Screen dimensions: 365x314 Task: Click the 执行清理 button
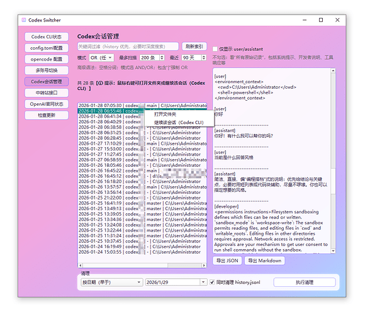point(305,283)
